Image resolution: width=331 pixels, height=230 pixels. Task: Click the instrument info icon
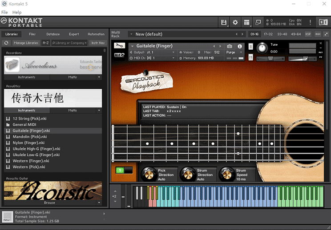tap(240, 46)
